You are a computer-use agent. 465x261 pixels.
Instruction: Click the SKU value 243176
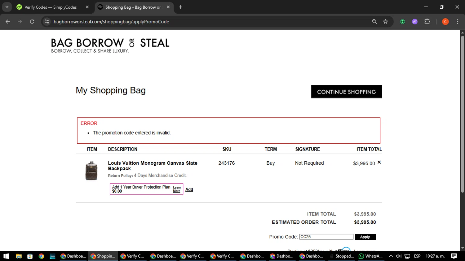tap(227, 163)
